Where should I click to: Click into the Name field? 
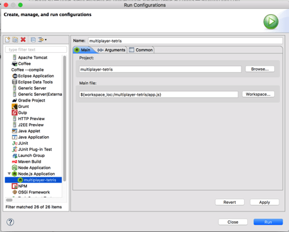[x=186, y=40]
